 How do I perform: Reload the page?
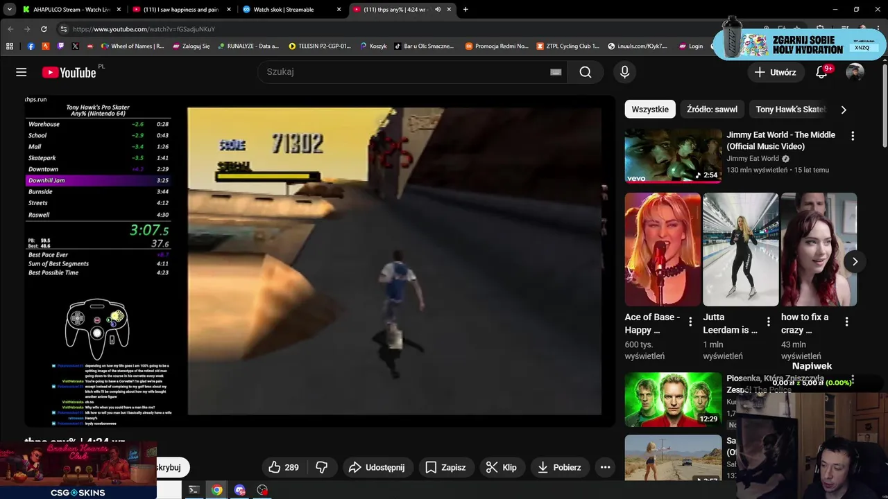(44, 29)
